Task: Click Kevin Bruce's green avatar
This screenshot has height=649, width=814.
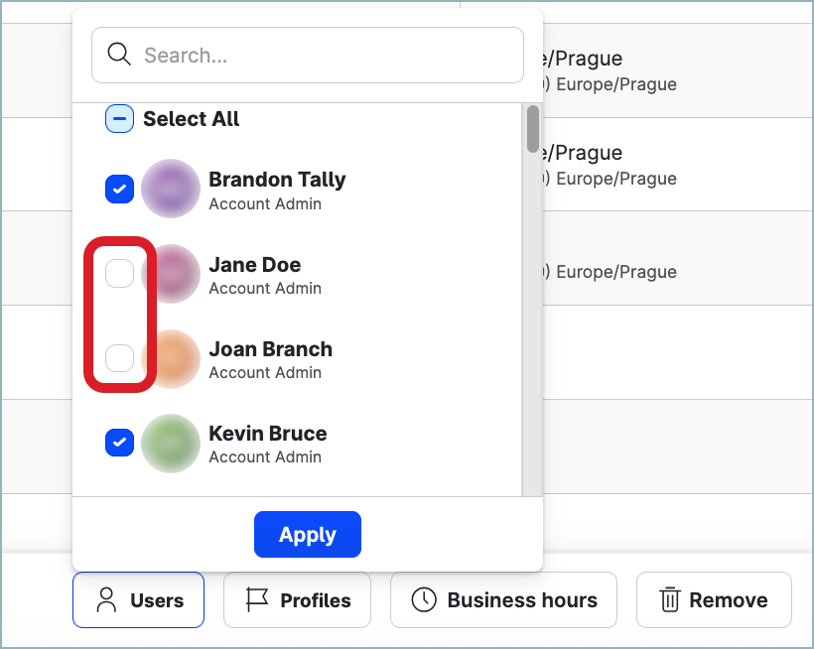Action: point(170,443)
